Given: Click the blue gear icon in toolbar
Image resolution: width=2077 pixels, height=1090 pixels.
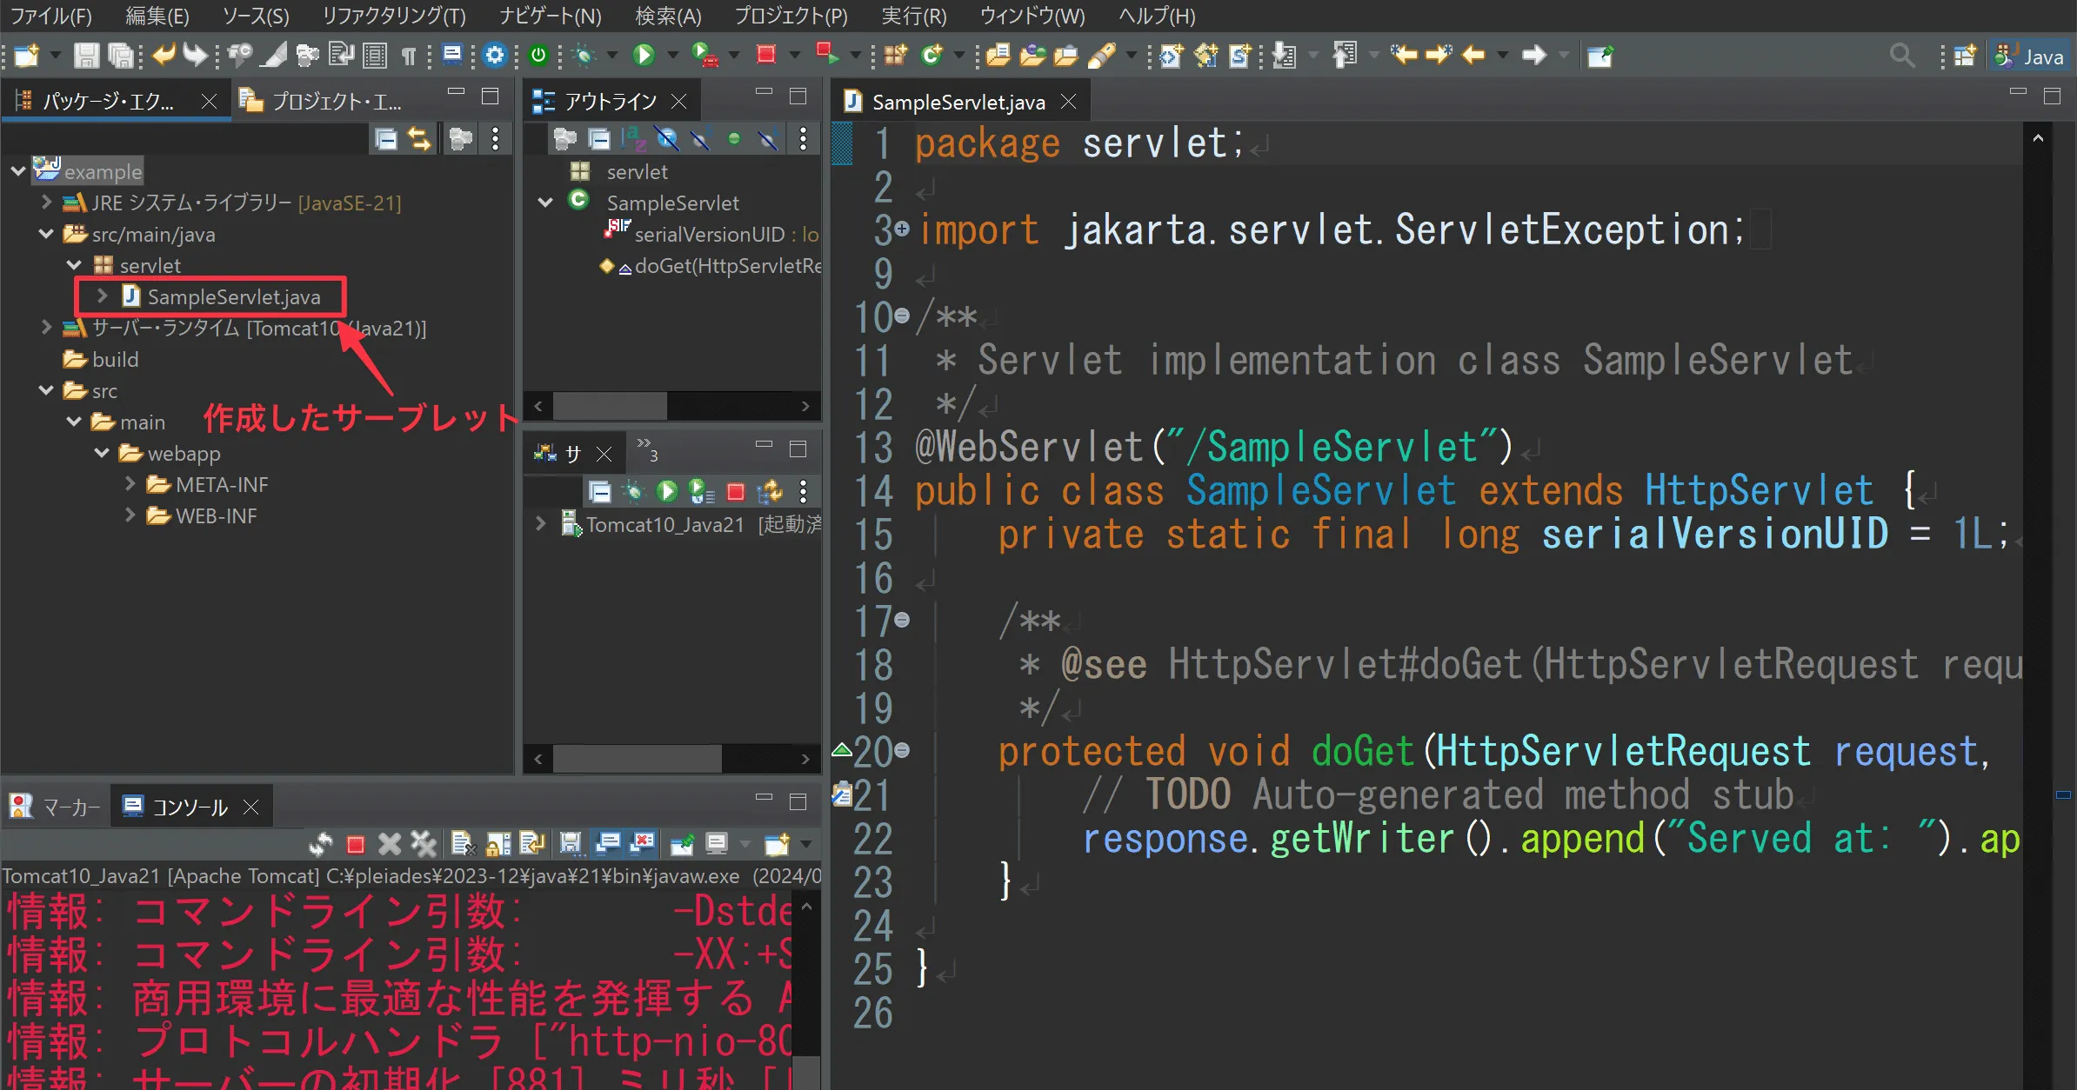Looking at the screenshot, I should 495,56.
